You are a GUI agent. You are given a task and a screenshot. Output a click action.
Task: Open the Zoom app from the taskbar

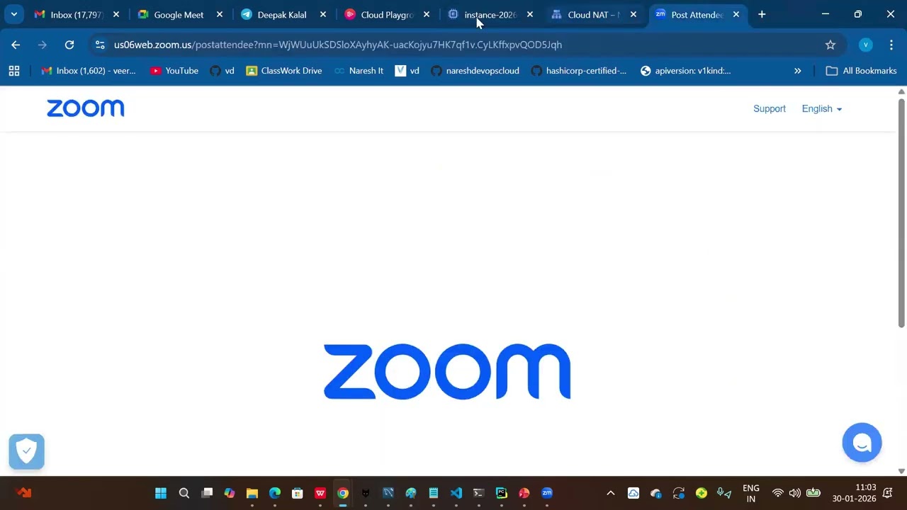pos(547,493)
